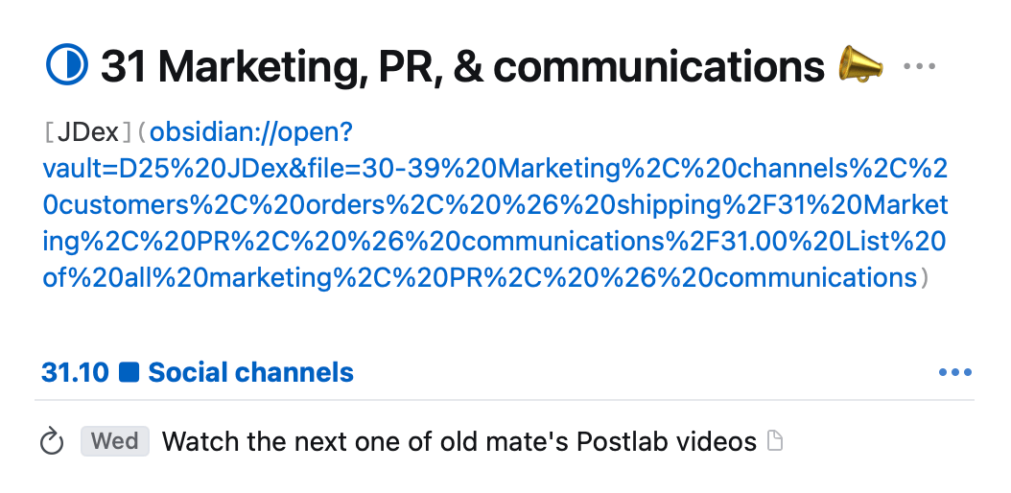The width and height of the screenshot is (1011, 493).
Task: Click the half-filled project progress circle
Action: click(67, 64)
